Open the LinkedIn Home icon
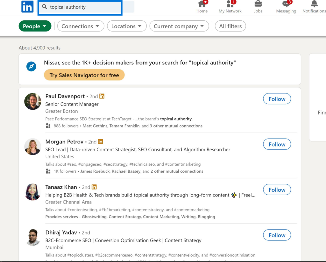Viewport: 326px width, 262px height. click(x=202, y=6)
